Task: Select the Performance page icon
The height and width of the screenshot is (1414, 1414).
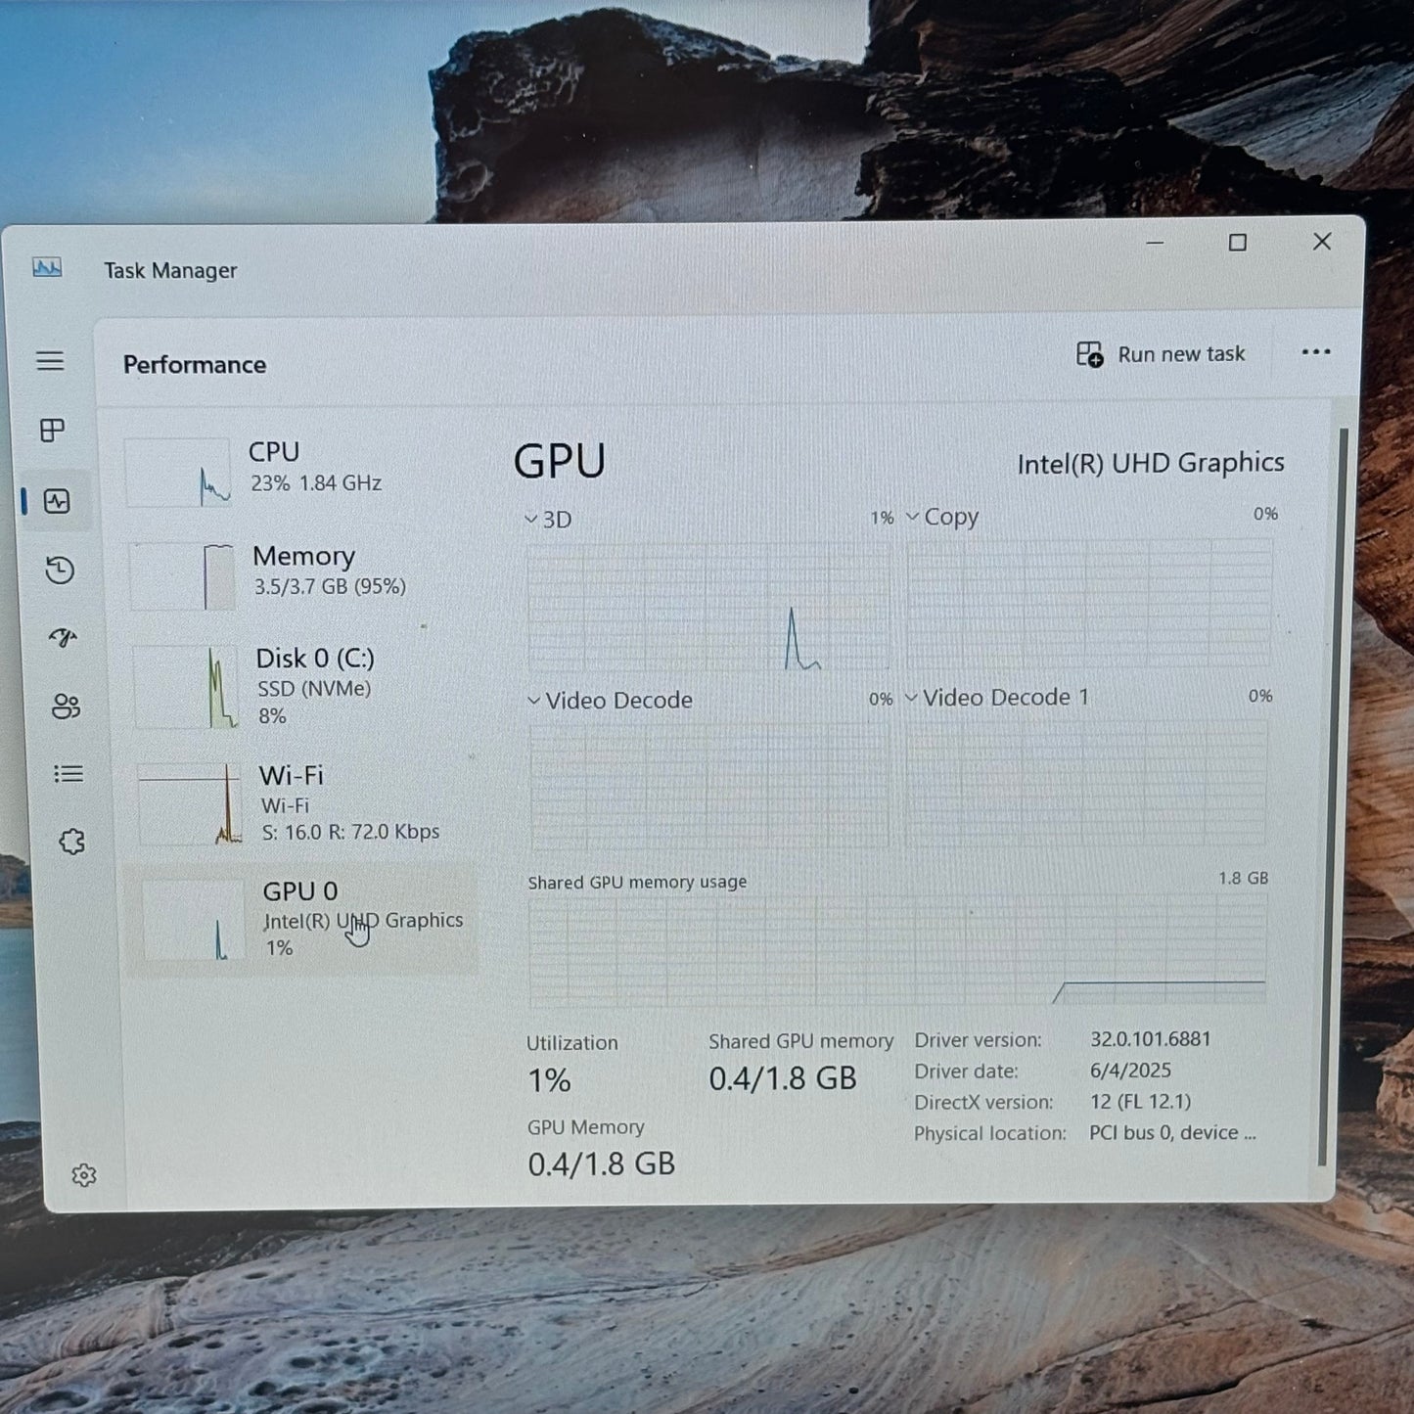Action: [57, 501]
